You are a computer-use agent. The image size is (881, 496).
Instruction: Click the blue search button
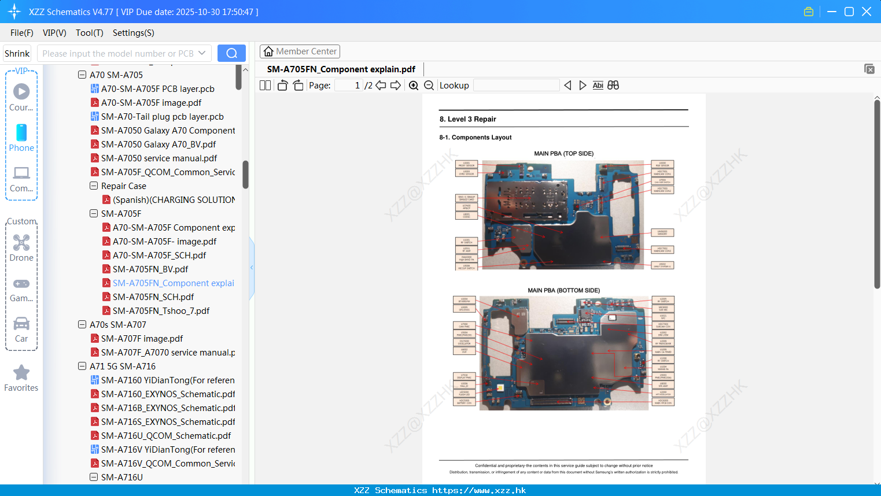[231, 53]
